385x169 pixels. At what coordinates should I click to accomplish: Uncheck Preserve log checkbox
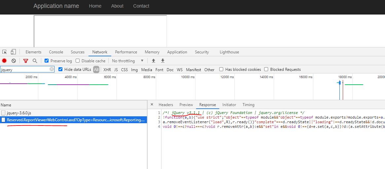(x=47, y=61)
